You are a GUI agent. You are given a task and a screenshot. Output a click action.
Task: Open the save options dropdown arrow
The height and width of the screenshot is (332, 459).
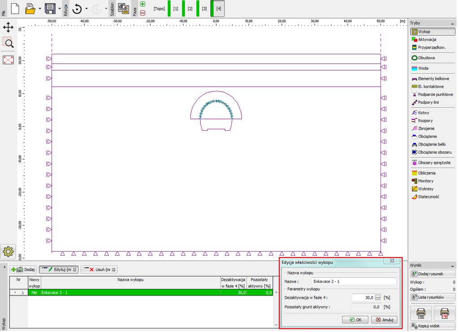click(x=59, y=9)
